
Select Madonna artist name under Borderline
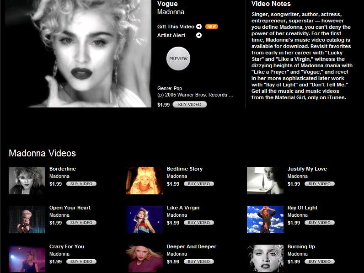tap(59, 176)
